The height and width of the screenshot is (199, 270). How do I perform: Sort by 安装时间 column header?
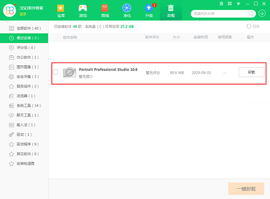click(x=201, y=37)
